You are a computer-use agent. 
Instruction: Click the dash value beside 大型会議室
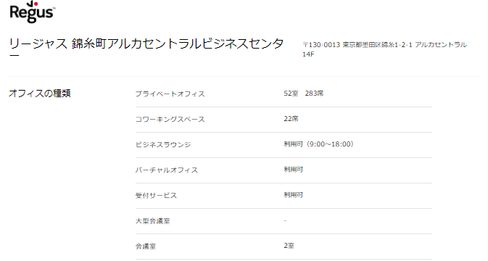coord(285,220)
